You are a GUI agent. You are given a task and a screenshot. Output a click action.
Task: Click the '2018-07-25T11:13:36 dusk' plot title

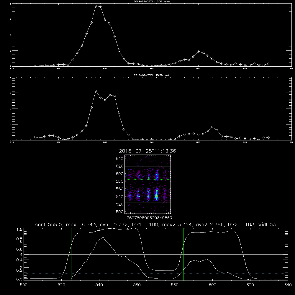coord(152,75)
